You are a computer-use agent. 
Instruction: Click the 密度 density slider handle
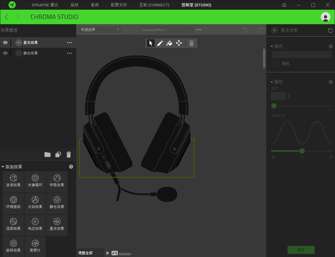tap(274, 106)
